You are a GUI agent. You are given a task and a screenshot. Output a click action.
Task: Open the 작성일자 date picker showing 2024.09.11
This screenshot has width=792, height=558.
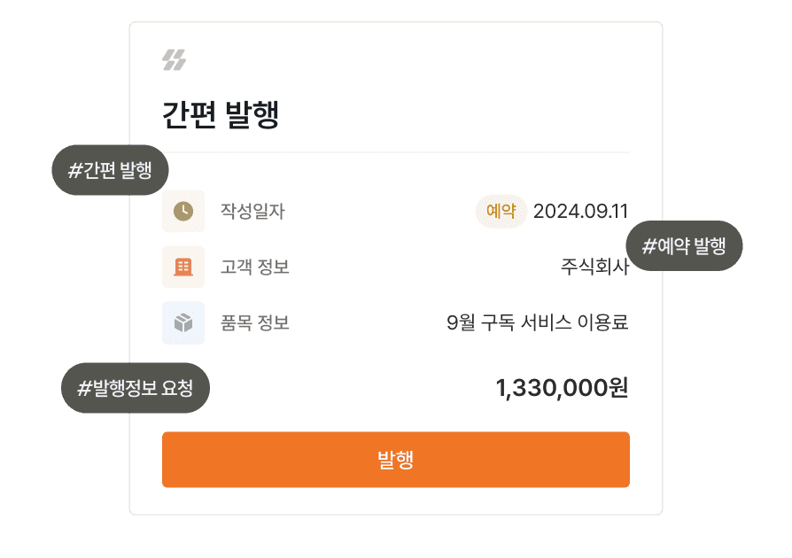pyautogui.click(x=582, y=211)
